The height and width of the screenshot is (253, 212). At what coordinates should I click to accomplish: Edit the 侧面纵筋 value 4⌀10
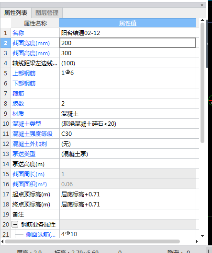tap(128, 234)
